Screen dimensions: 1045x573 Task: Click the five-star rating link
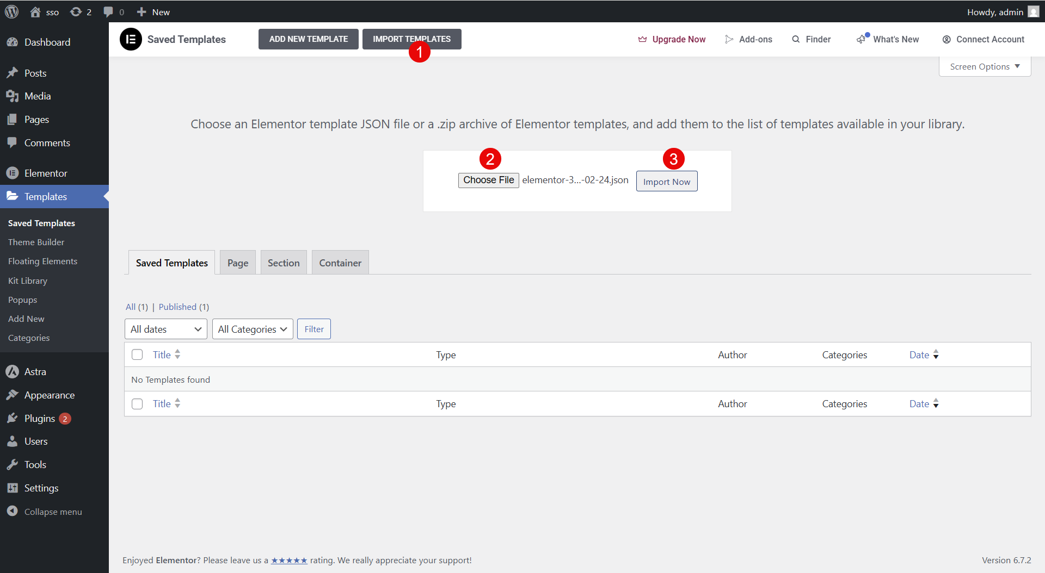click(289, 560)
